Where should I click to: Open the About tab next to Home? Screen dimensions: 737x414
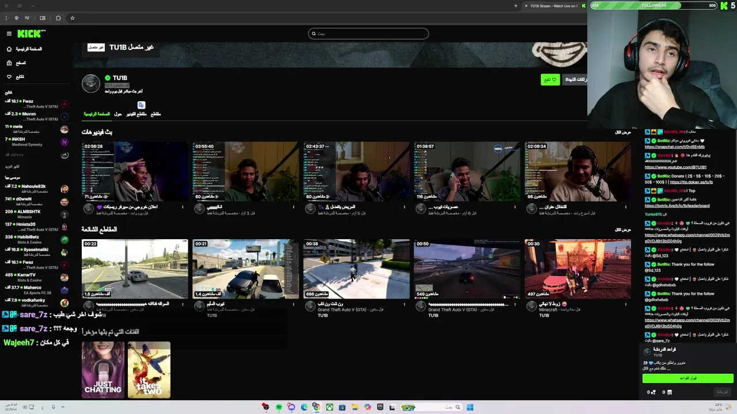coord(118,114)
